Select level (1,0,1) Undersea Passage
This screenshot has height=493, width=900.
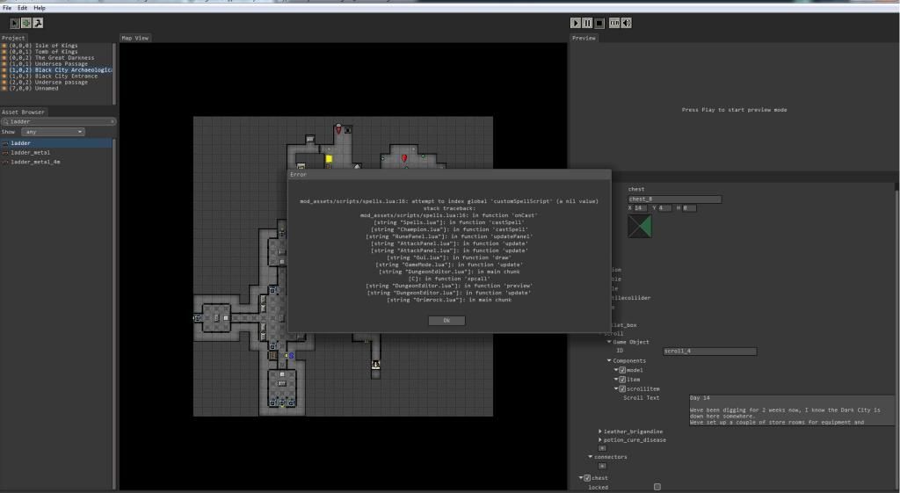click(56, 63)
